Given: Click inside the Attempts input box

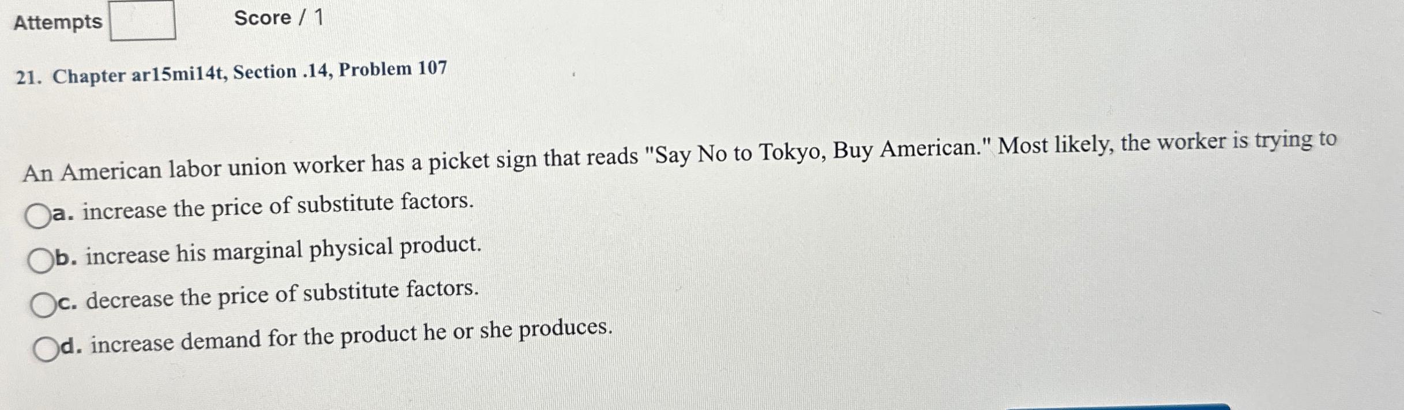Looking at the screenshot, I should [143, 20].
